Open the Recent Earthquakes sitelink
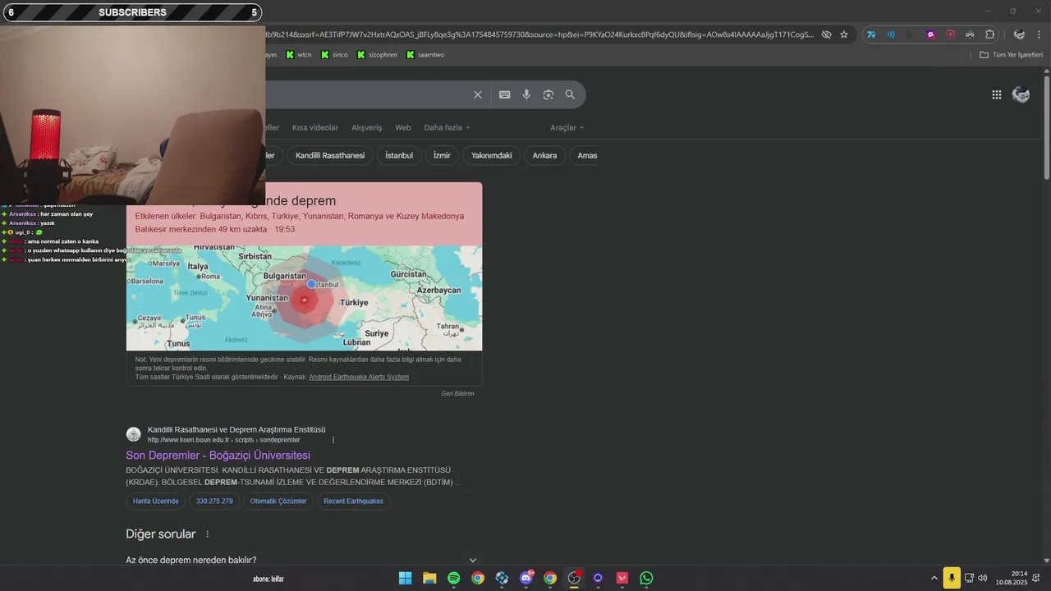Screen dimensions: 1051x591 click(353, 502)
